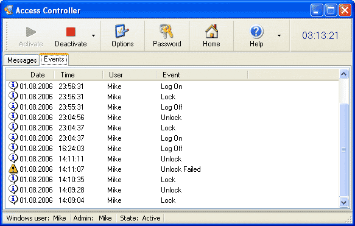
Task: Click the Deactivate red stop button
Action: click(x=71, y=32)
